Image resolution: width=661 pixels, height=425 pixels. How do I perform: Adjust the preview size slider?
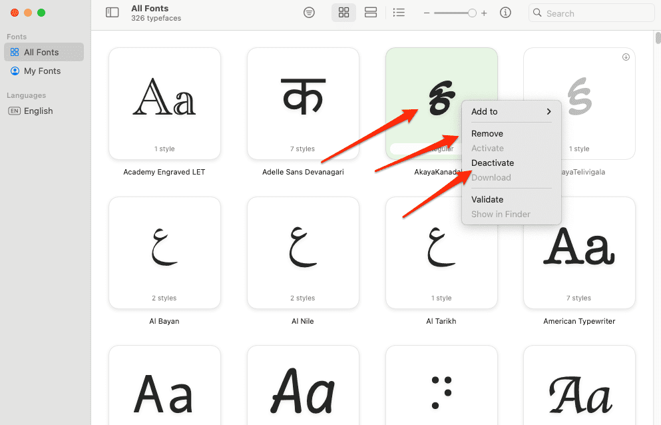[471, 13]
